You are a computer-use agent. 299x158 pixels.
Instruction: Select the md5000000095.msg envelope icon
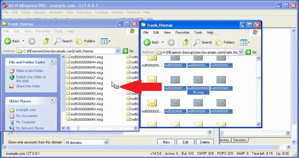(x=198, y=80)
